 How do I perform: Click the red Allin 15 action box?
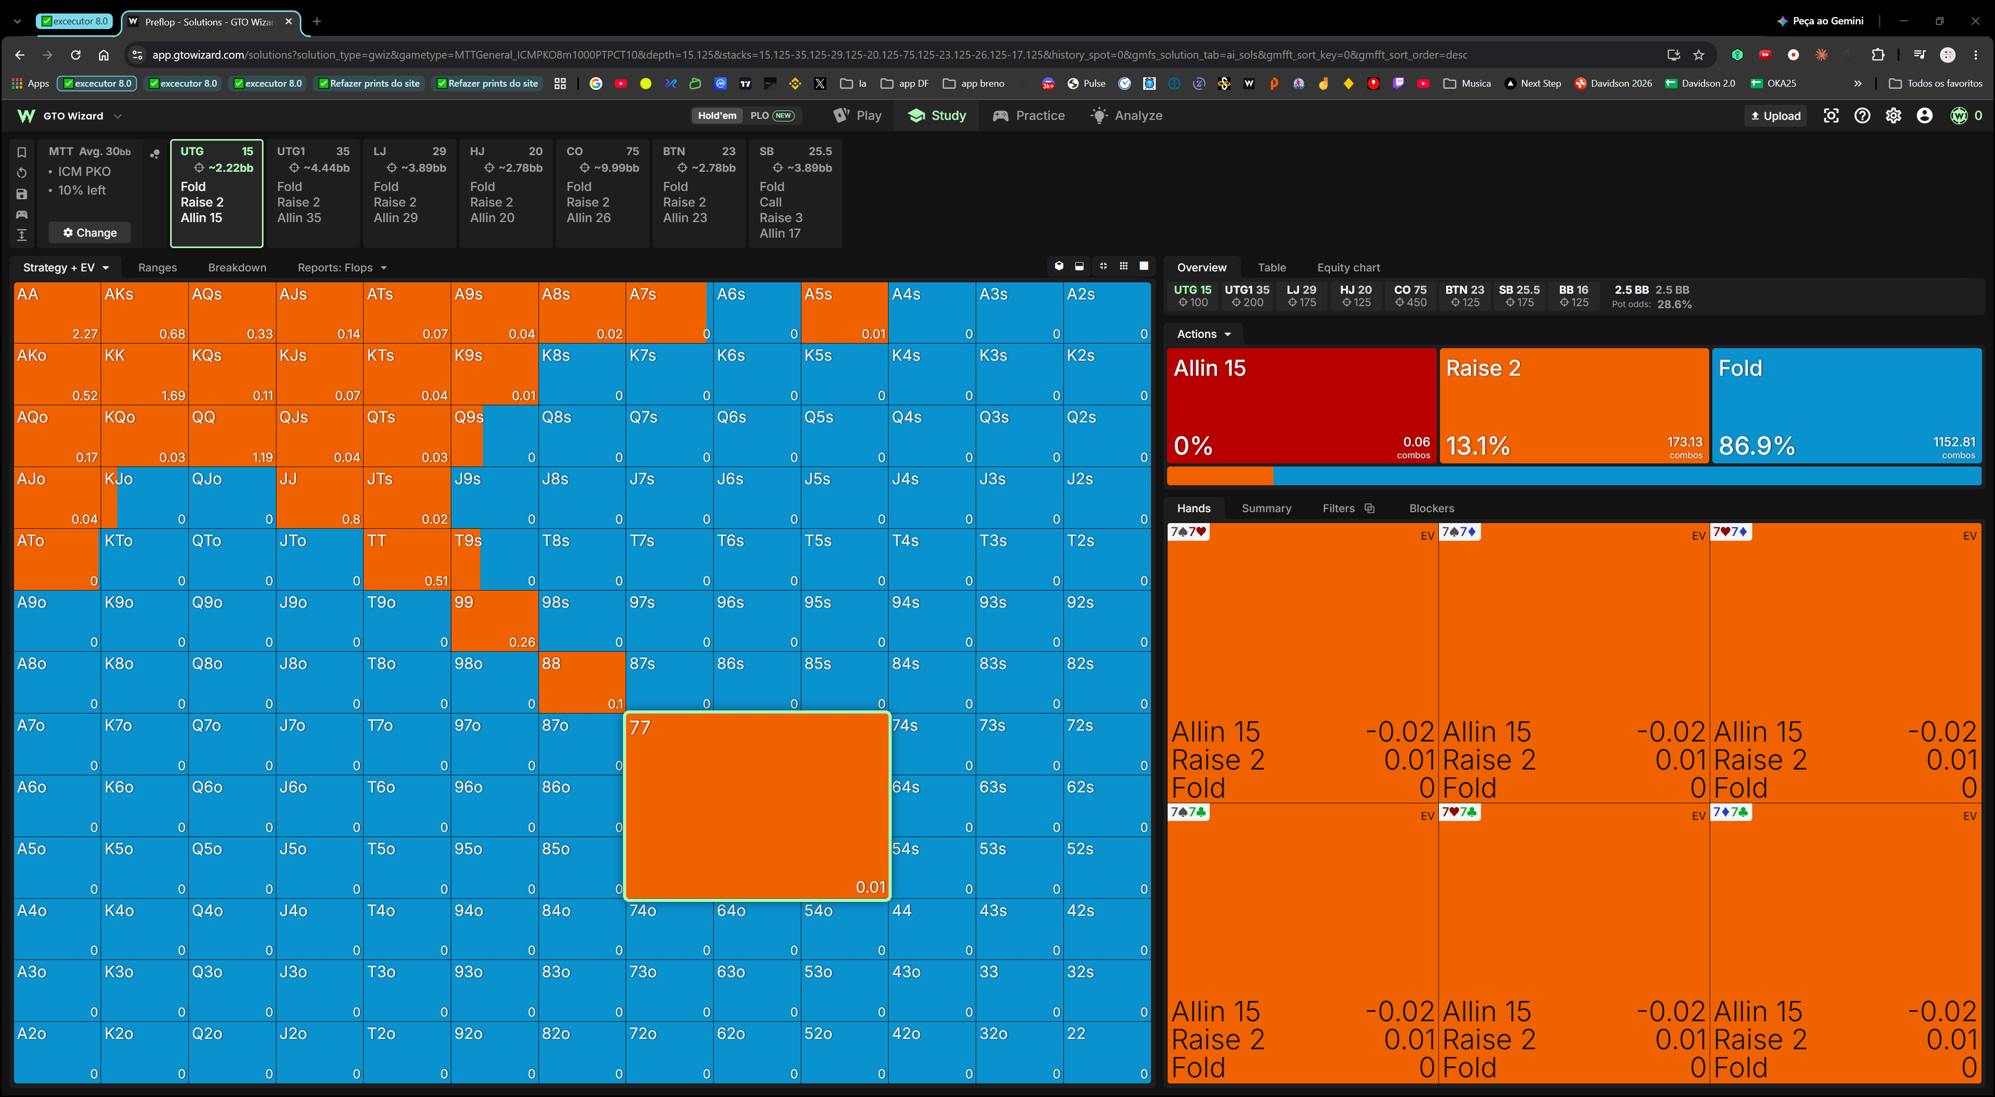point(1301,406)
